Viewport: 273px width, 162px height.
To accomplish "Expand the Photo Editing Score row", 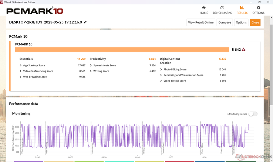I will pos(161,69).
